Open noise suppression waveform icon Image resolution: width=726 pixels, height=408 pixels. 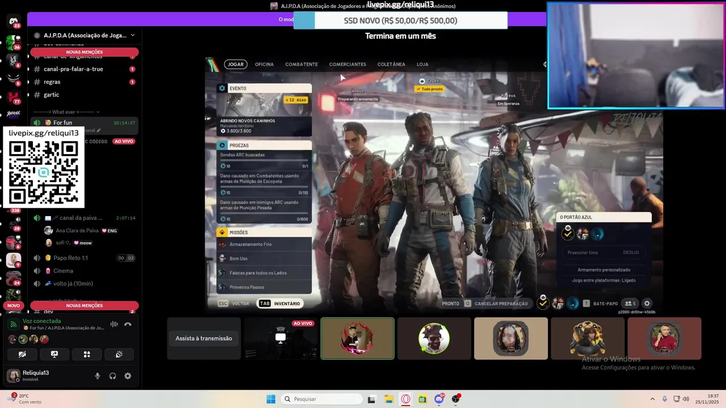click(114, 324)
